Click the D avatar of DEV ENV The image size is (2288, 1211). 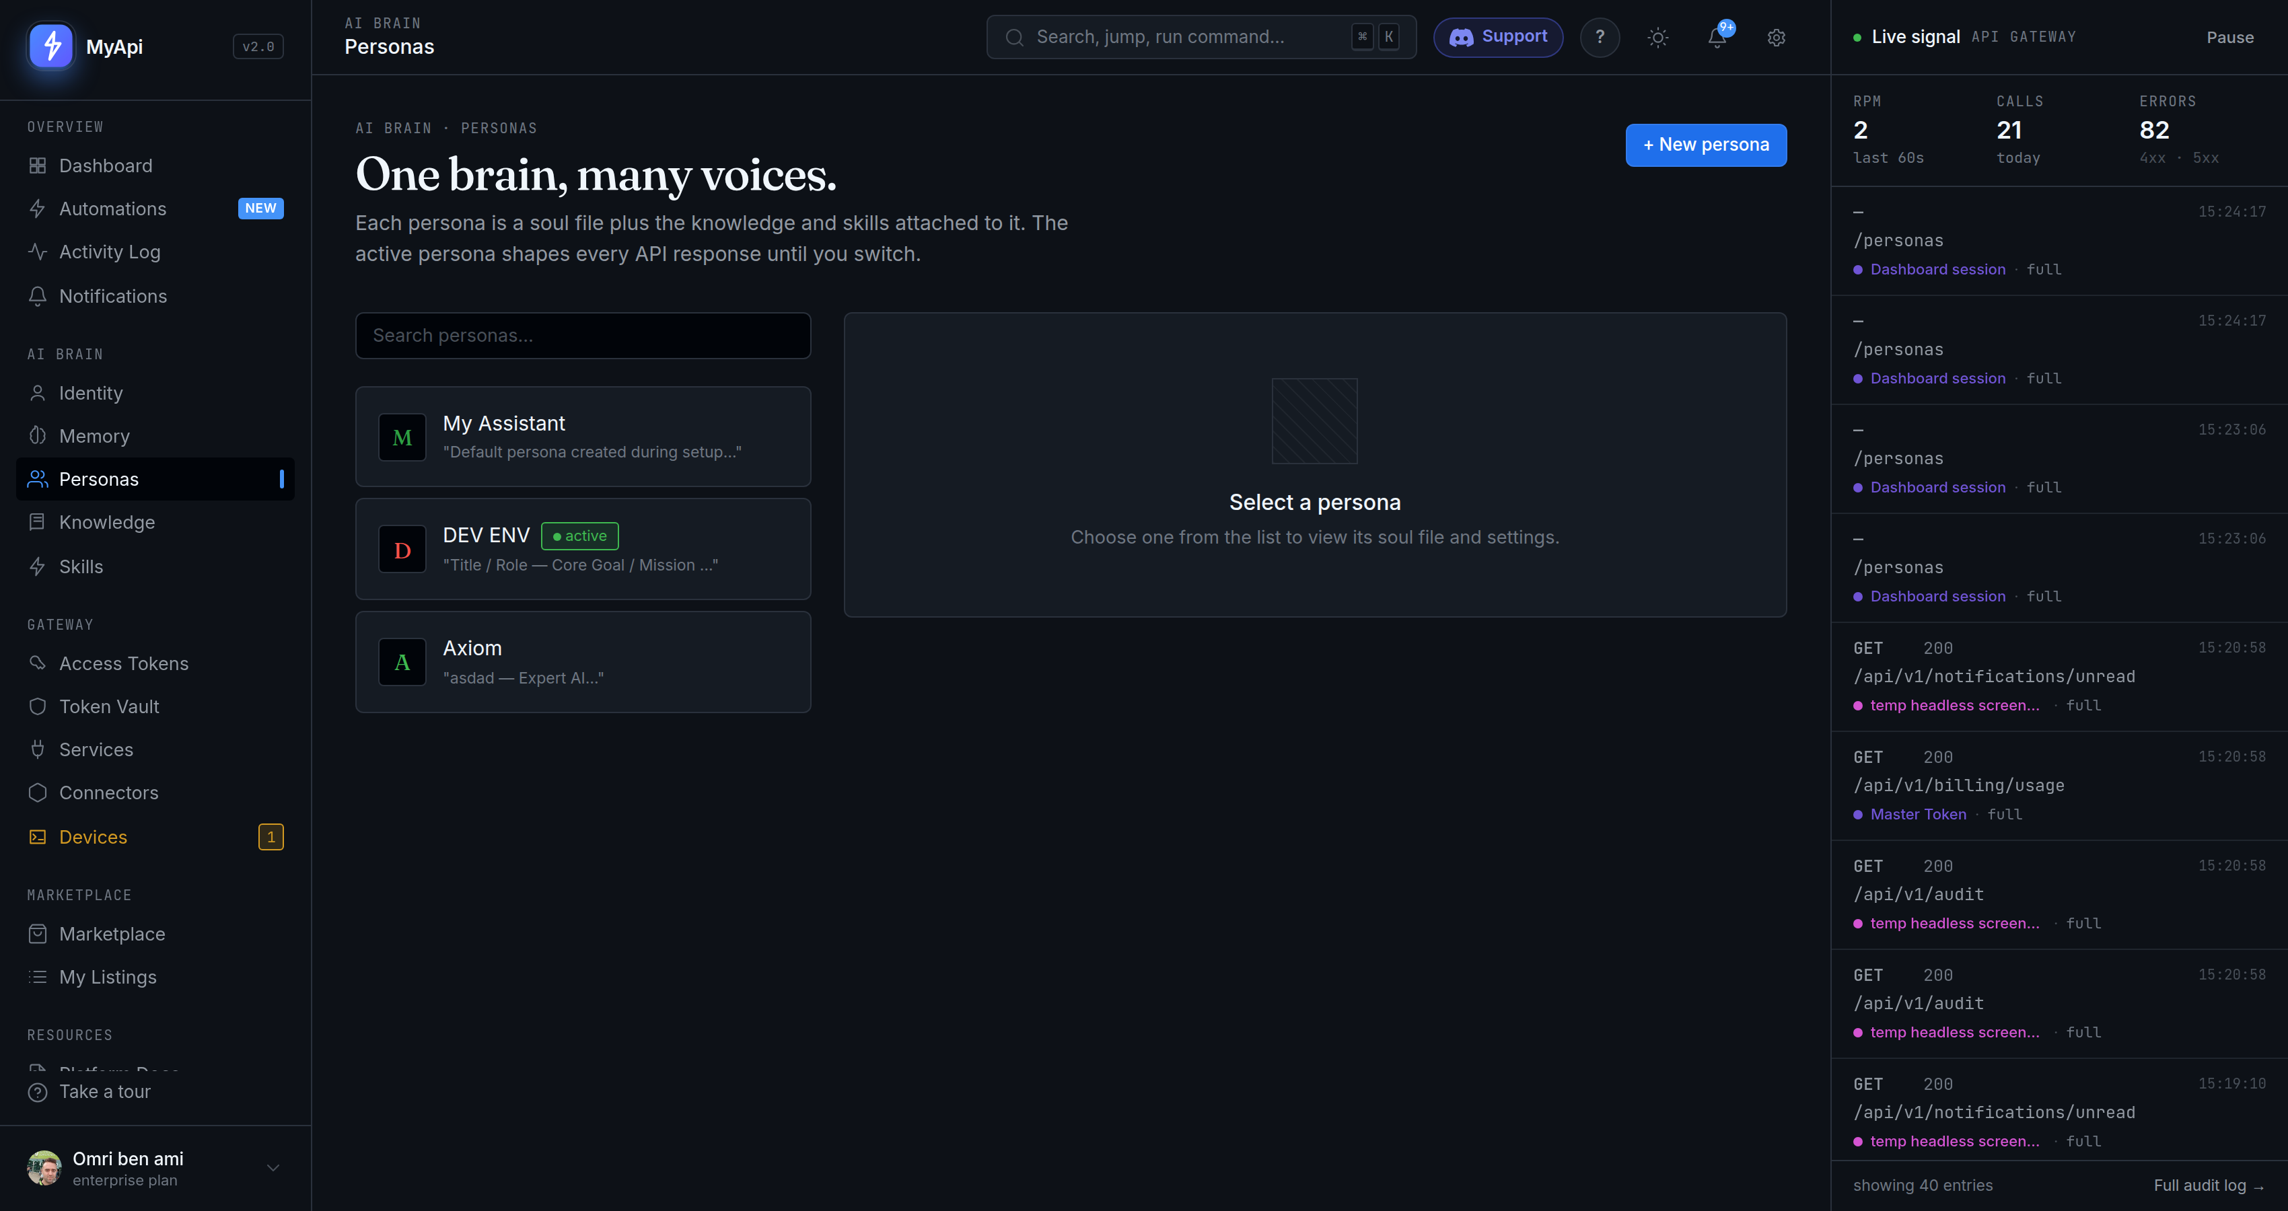402,550
